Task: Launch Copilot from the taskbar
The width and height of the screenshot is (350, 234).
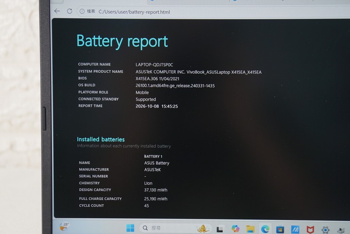Action: 235,229
